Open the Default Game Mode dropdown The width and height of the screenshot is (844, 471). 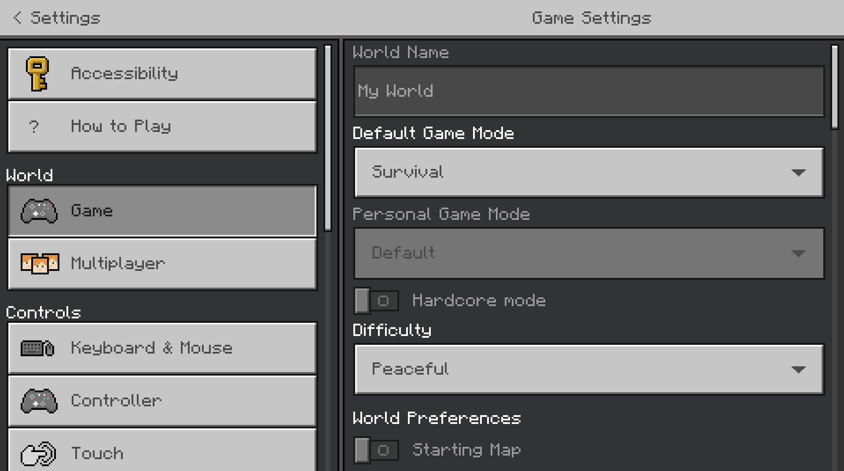point(589,172)
